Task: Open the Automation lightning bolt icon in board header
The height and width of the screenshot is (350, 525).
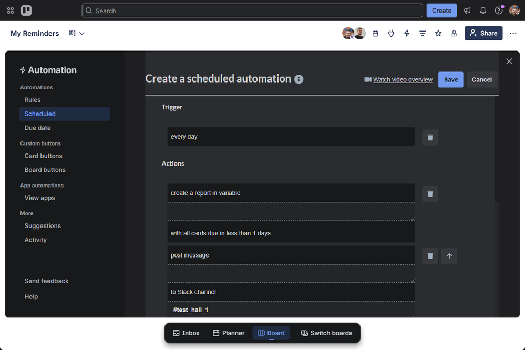Action: click(407, 33)
